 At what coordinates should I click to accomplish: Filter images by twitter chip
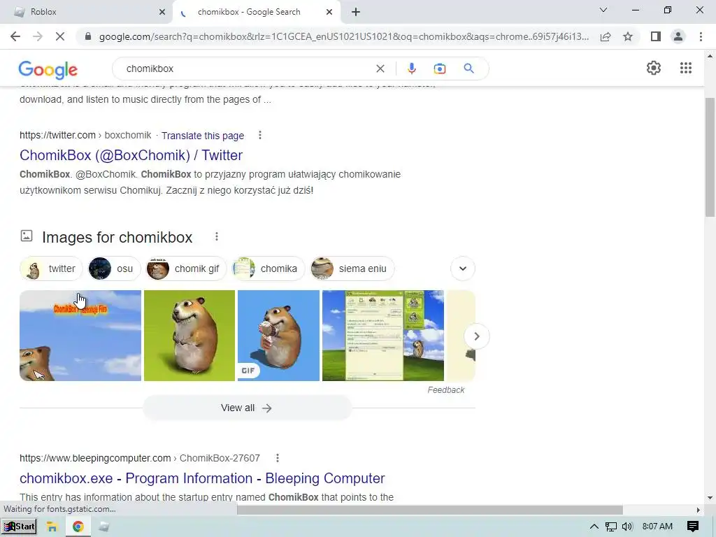(51, 268)
